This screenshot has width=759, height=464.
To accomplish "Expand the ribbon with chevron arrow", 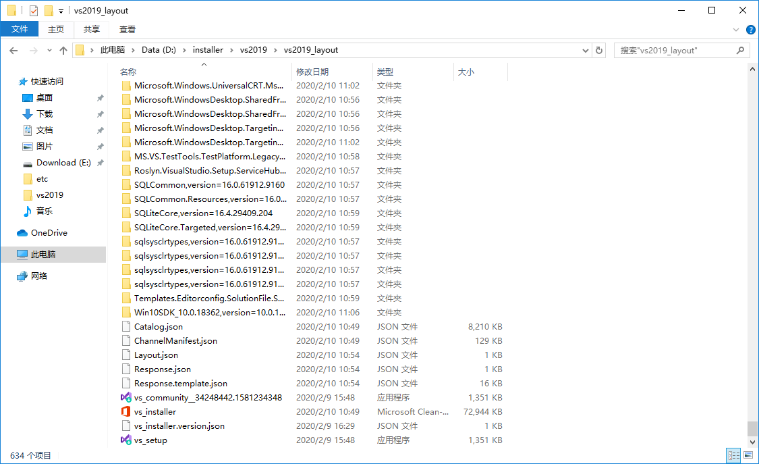I will coord(736,30).
